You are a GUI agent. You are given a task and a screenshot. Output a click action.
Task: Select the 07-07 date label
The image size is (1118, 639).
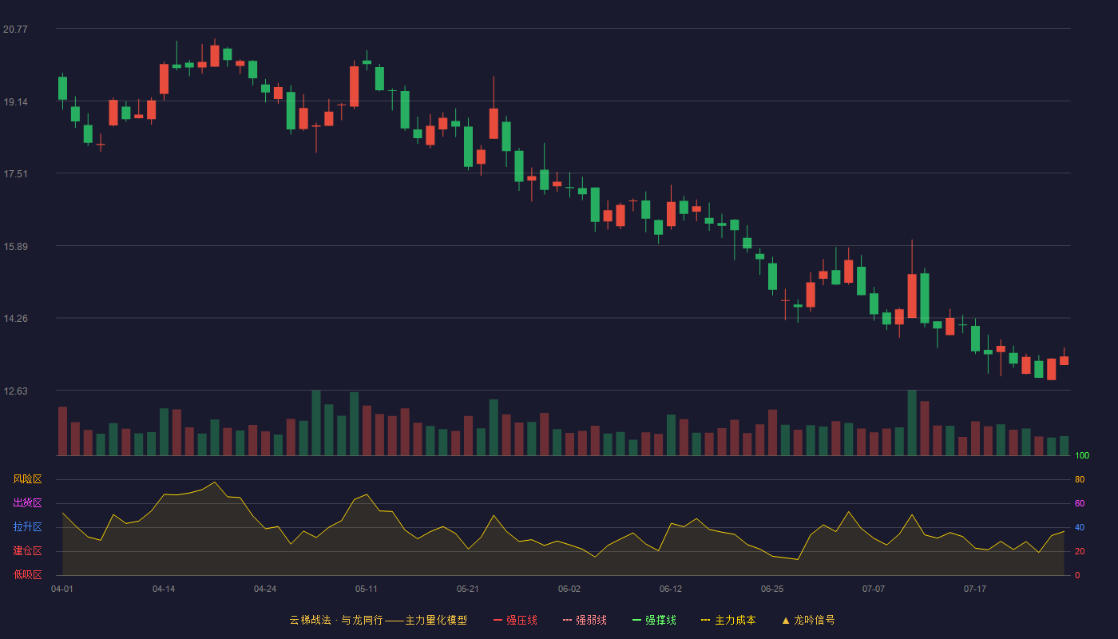[874, 589]
